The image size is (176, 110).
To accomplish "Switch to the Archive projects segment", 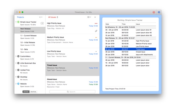I will (x=33, y=92).
